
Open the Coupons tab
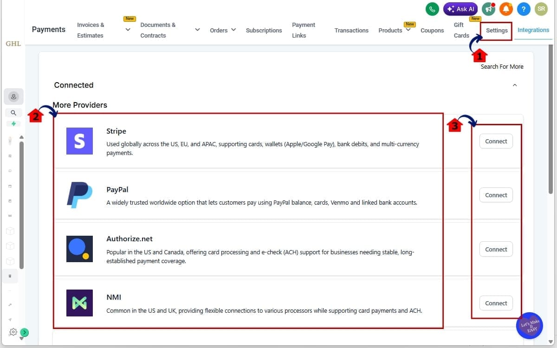432,30
